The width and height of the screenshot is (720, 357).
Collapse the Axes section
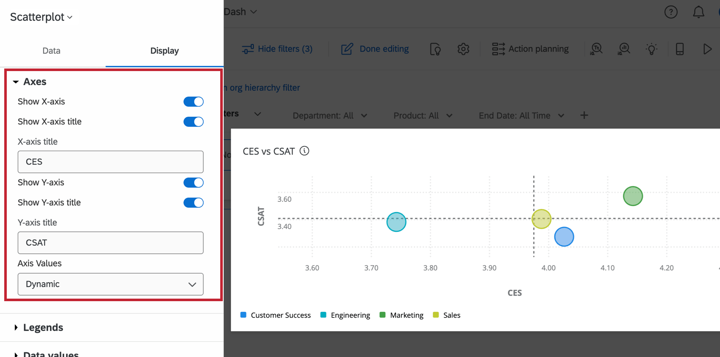click(x=30, y=82)
